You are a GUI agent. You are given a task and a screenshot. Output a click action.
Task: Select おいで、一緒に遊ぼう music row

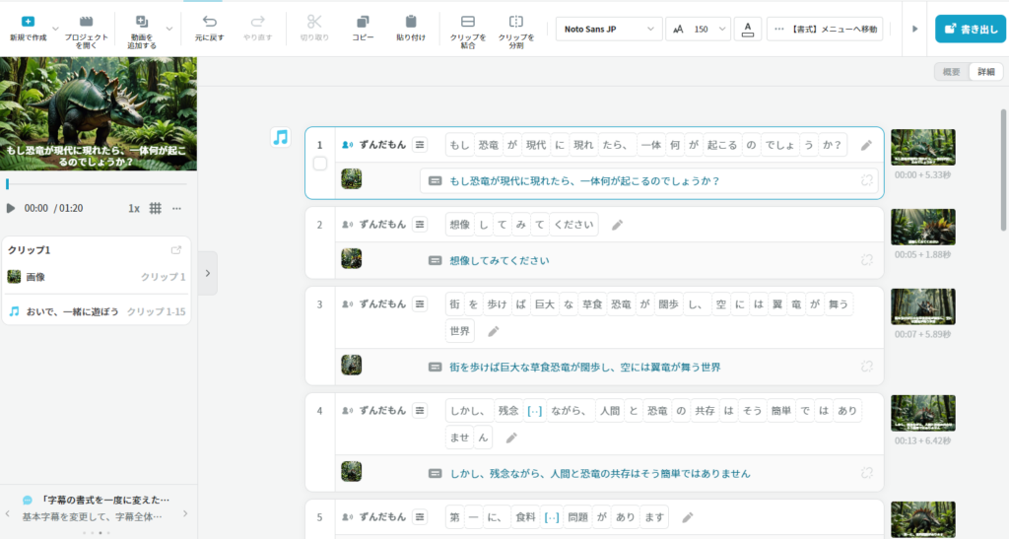coord(97,312)
